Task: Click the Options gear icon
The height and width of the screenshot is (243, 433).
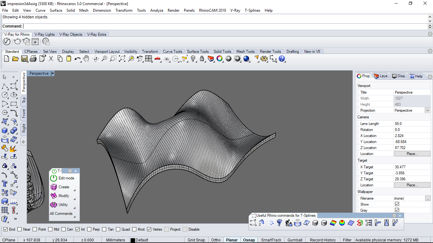Action: click(x=264, y=59)
